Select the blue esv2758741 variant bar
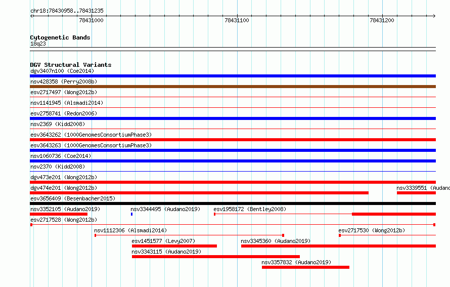This screenshot has width=450, height=287. 233,118
